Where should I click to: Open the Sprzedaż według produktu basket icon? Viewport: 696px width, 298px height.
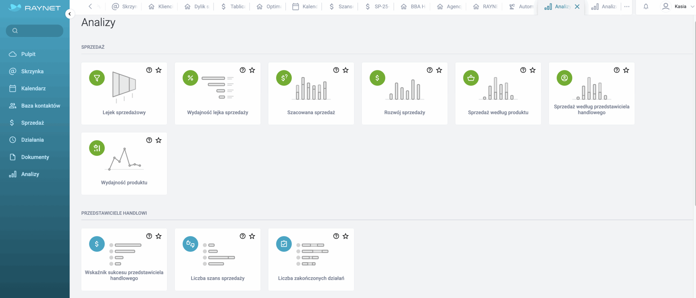pos(471,78)
